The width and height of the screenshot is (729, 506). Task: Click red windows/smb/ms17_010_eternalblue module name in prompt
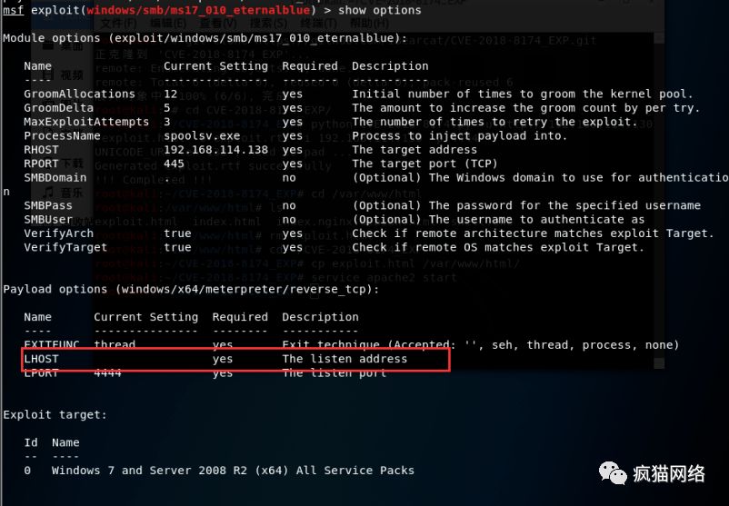198,10
